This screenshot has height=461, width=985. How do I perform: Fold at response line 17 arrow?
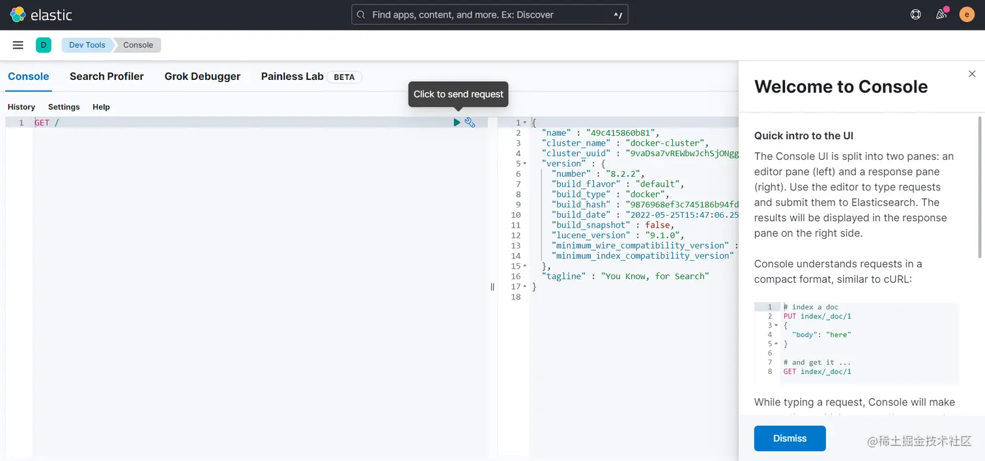[525, 286]
